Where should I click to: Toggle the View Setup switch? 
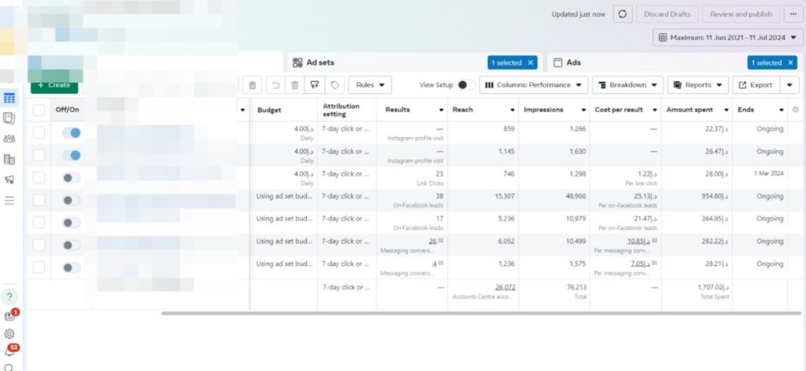click(466, 85)
